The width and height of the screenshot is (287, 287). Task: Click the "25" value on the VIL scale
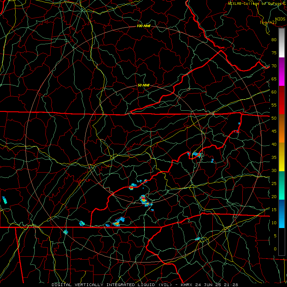coord(274,184)
